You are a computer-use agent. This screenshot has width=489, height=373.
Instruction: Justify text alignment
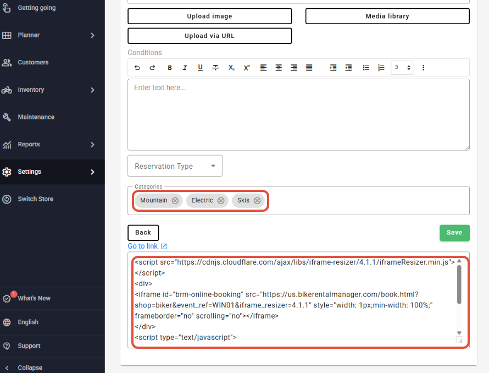click(309, 68)
